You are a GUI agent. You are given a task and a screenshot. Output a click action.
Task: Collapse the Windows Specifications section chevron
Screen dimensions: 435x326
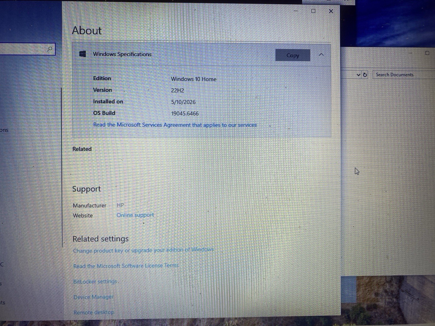click(321, 55)
